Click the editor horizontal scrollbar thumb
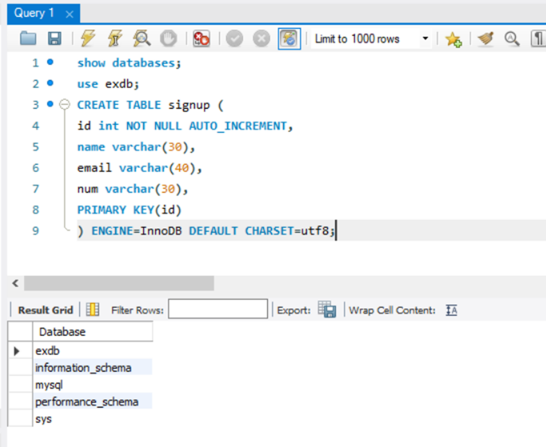Screen dimensions: 546x447 point(119,283)
